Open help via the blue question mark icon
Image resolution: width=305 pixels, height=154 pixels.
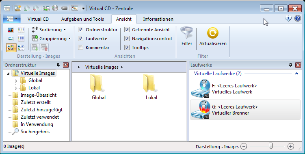(x=298, y=18)
